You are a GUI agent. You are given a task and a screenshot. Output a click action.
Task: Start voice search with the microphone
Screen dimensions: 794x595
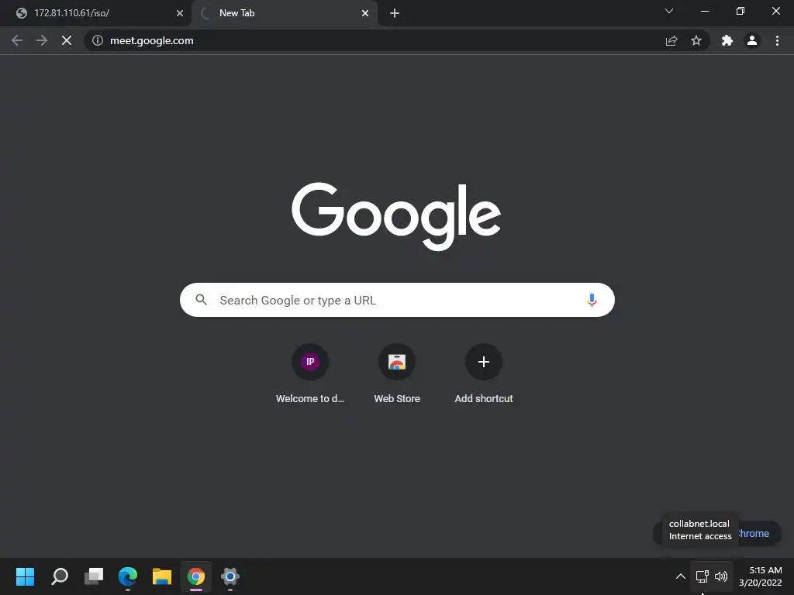click(x=592, y=300)
